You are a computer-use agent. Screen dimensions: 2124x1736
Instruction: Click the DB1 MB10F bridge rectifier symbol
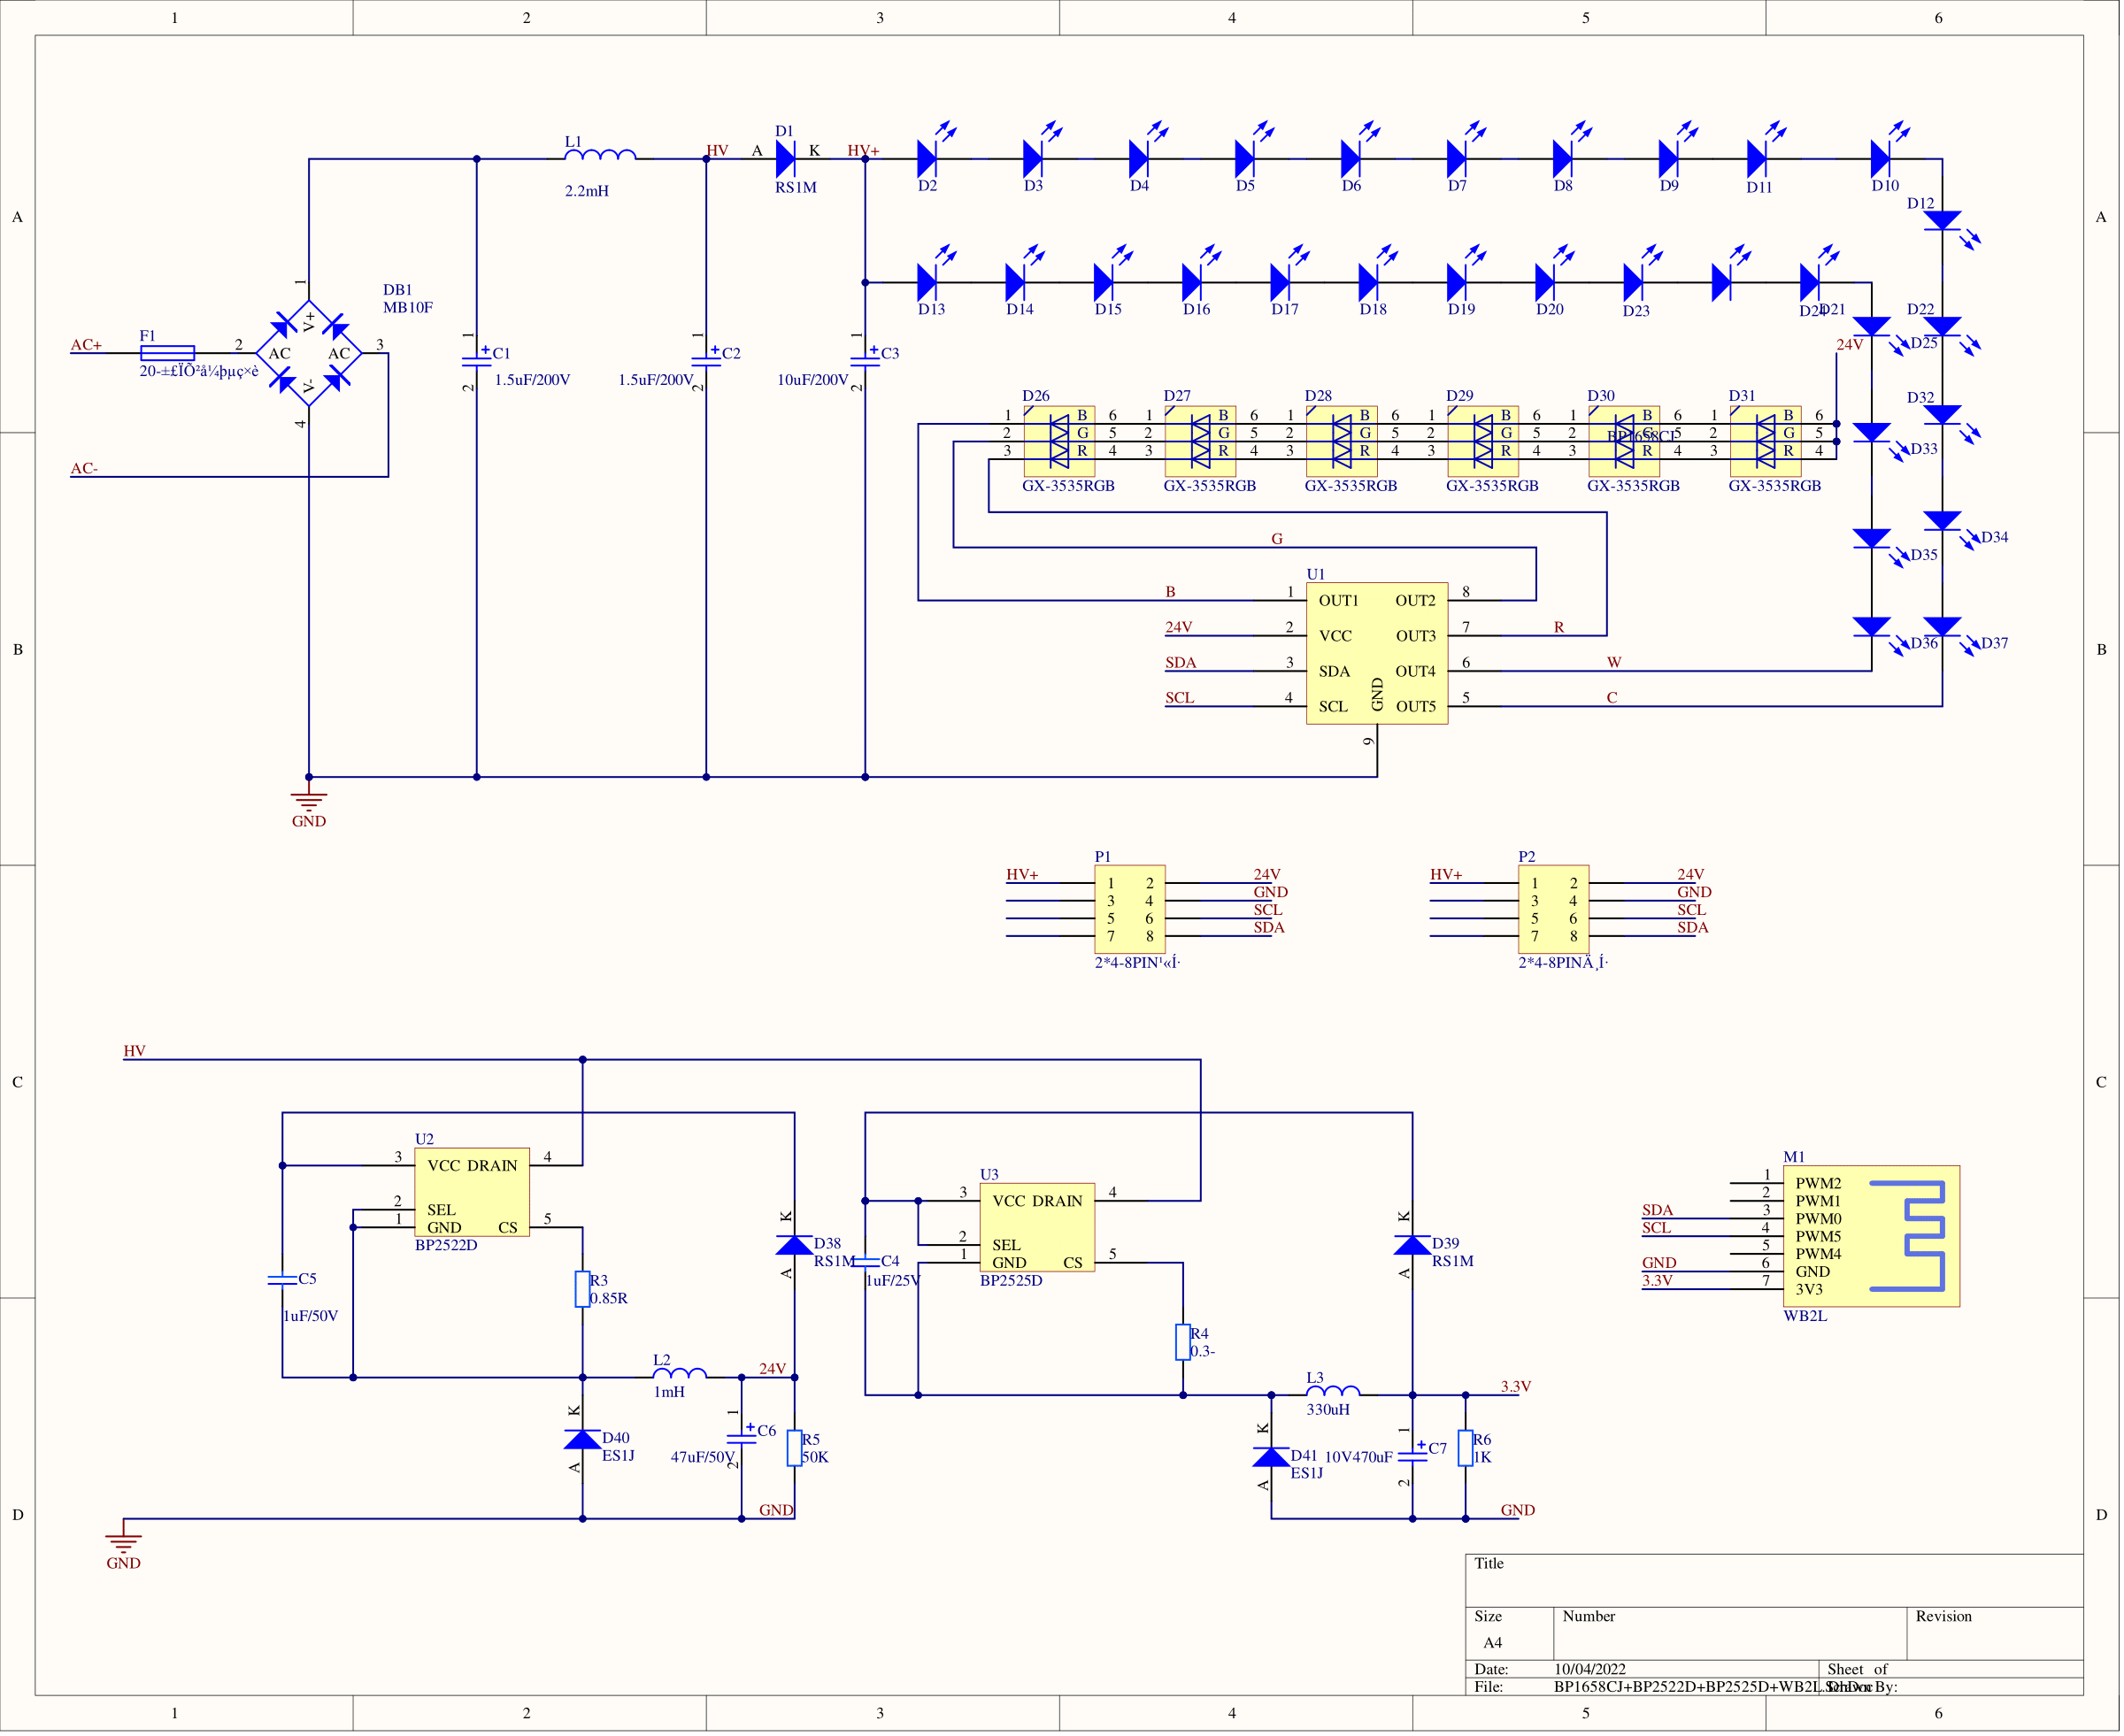point(309,353)
